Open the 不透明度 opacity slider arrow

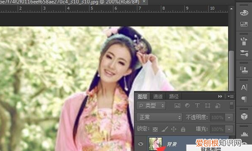coord(229,117)
